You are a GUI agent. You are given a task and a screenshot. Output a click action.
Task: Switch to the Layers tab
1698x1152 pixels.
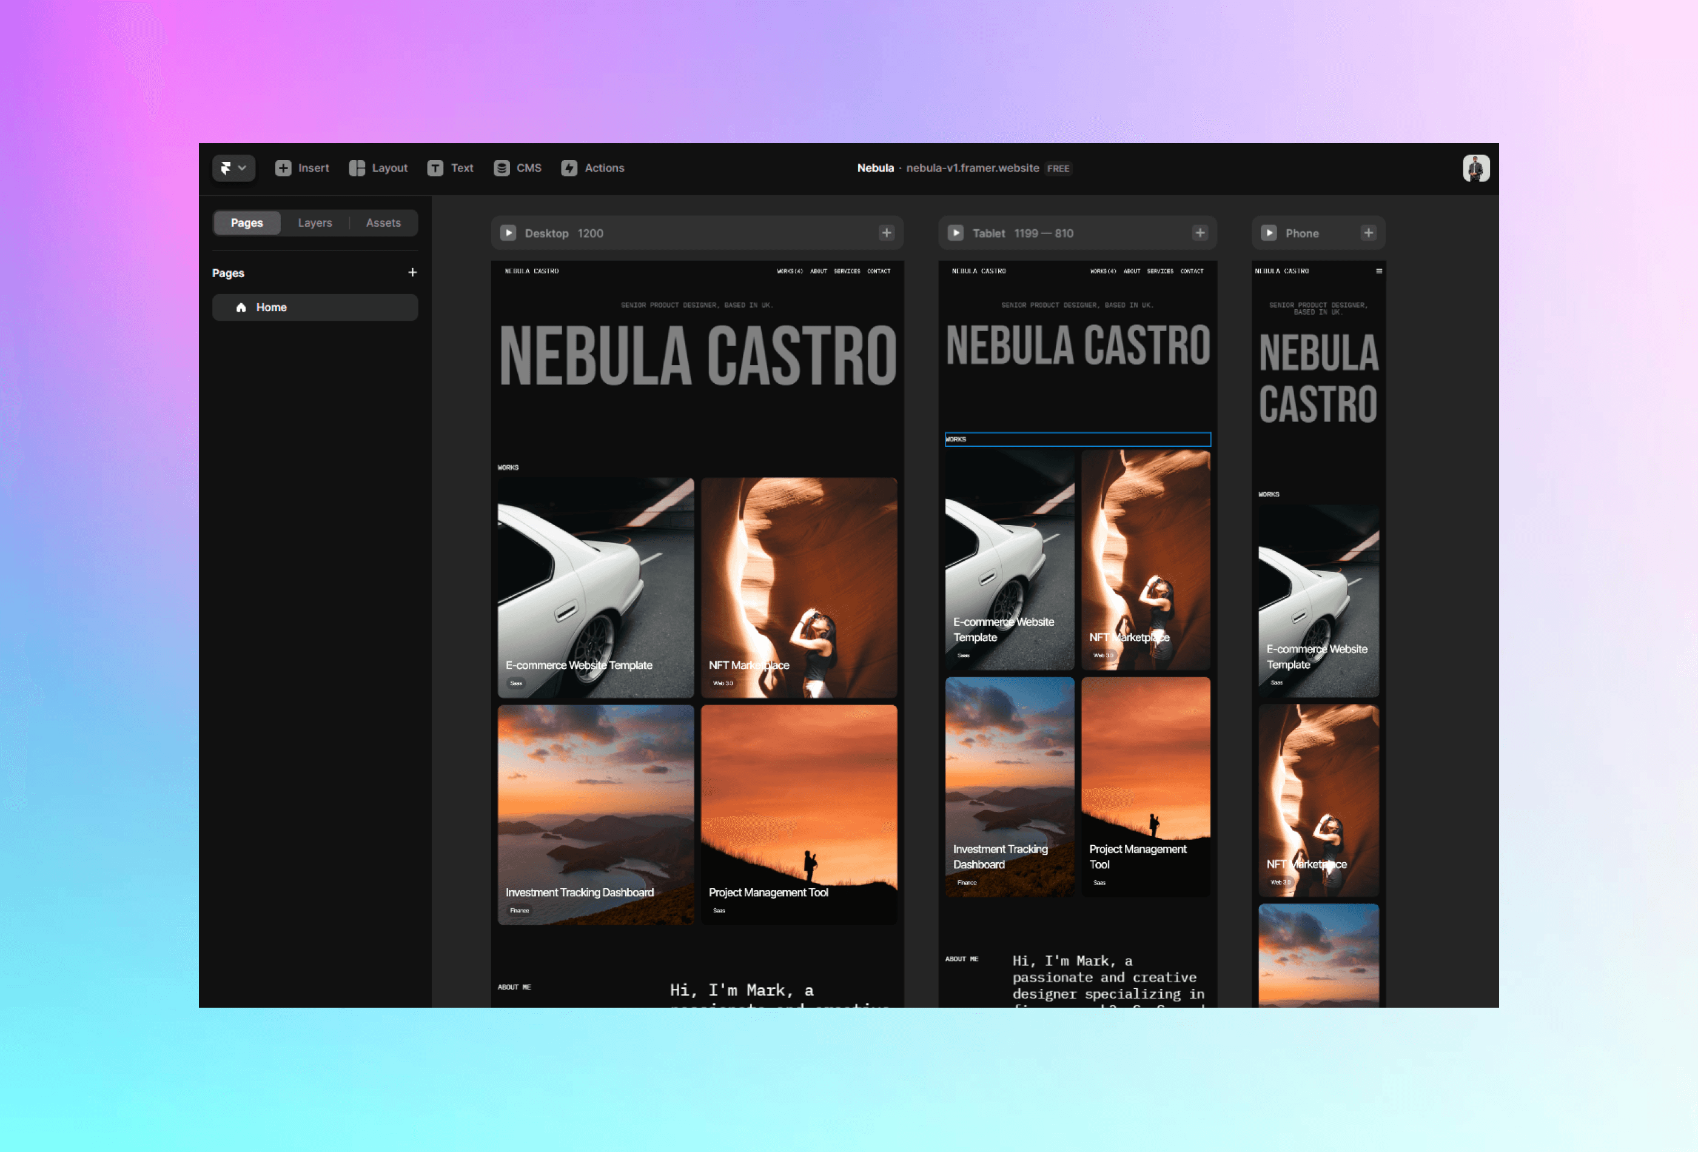coord(315,222)
